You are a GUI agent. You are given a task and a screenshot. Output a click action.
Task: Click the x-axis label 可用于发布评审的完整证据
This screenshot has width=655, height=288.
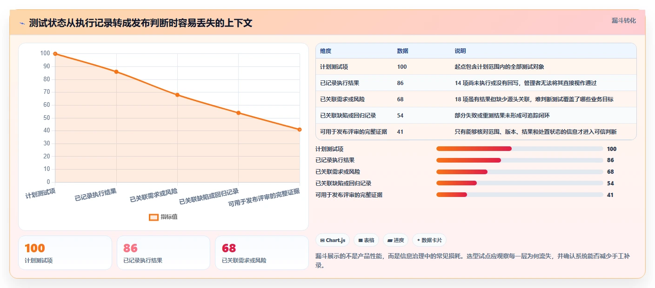pos(264,199)
